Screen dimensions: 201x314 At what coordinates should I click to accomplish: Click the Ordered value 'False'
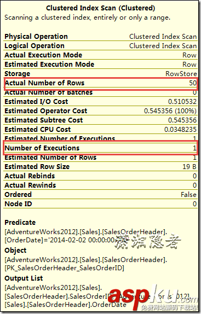(188, 194)
